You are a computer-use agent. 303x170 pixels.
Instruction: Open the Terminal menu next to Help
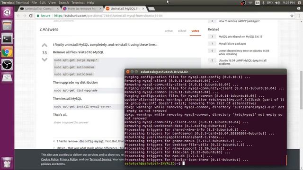point(78,3)
